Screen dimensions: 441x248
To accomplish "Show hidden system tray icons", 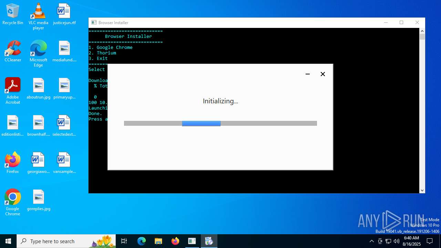I will point(371,241).
